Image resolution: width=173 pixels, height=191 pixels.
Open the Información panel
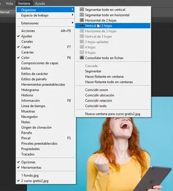tap(46, 101)
